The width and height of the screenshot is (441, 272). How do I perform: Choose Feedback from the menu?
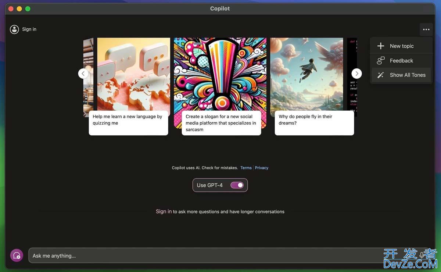[x=401, y=61]
